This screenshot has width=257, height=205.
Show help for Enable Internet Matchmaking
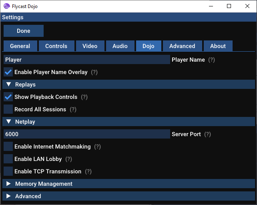point(97,147)
